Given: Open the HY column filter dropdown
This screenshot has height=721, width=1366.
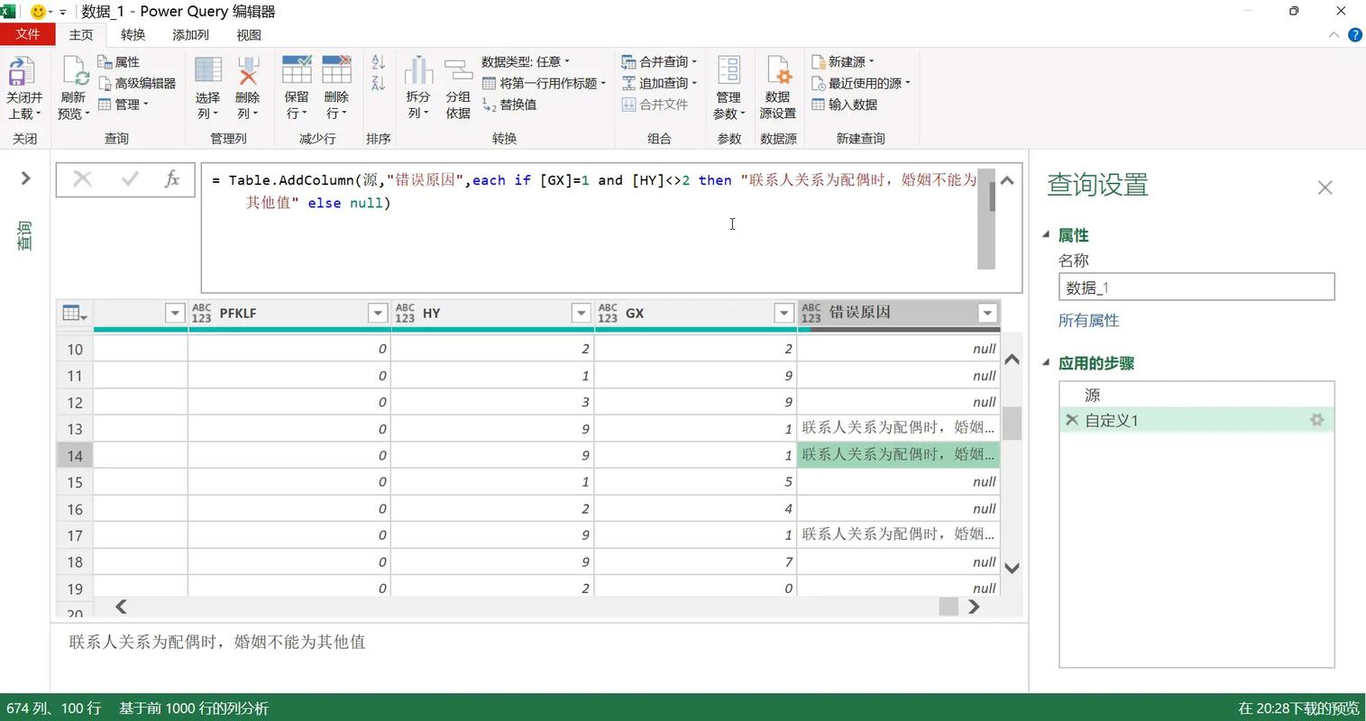Looking at the screenshot, I should point(581,313).
